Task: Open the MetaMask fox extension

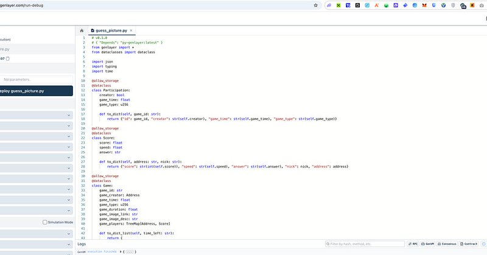Action: [x=424, y=5]
